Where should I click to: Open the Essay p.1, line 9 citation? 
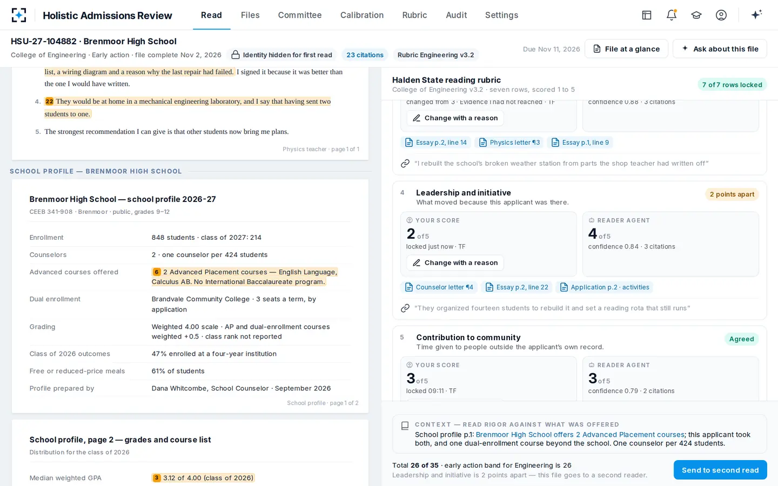pos(581,143)
